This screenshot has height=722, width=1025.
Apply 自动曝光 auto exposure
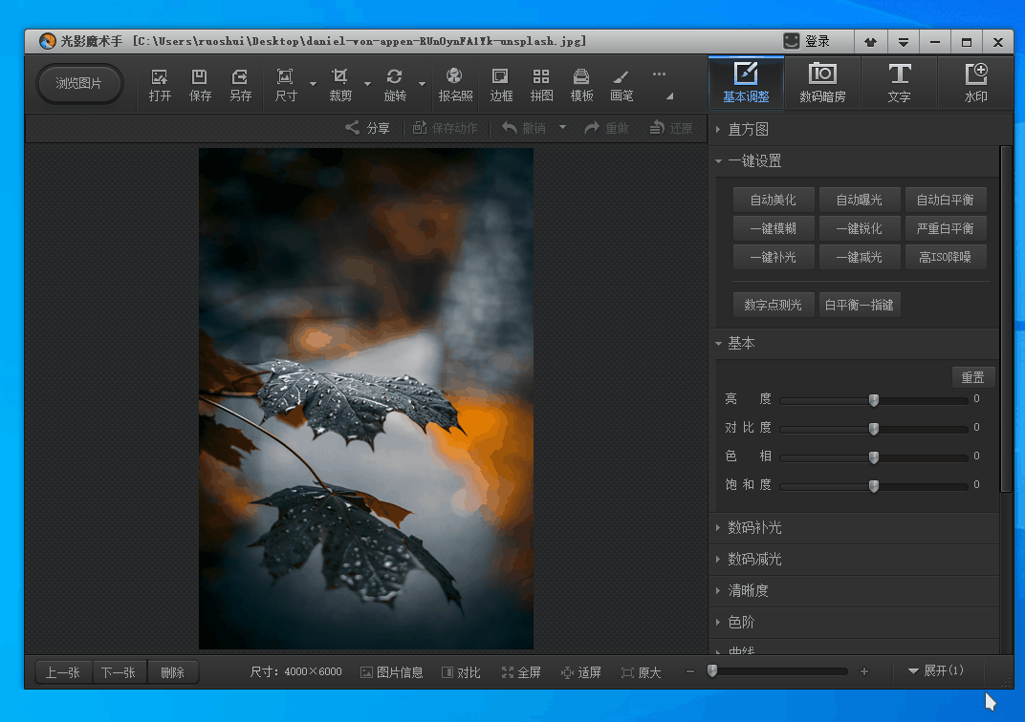[860, 200]
